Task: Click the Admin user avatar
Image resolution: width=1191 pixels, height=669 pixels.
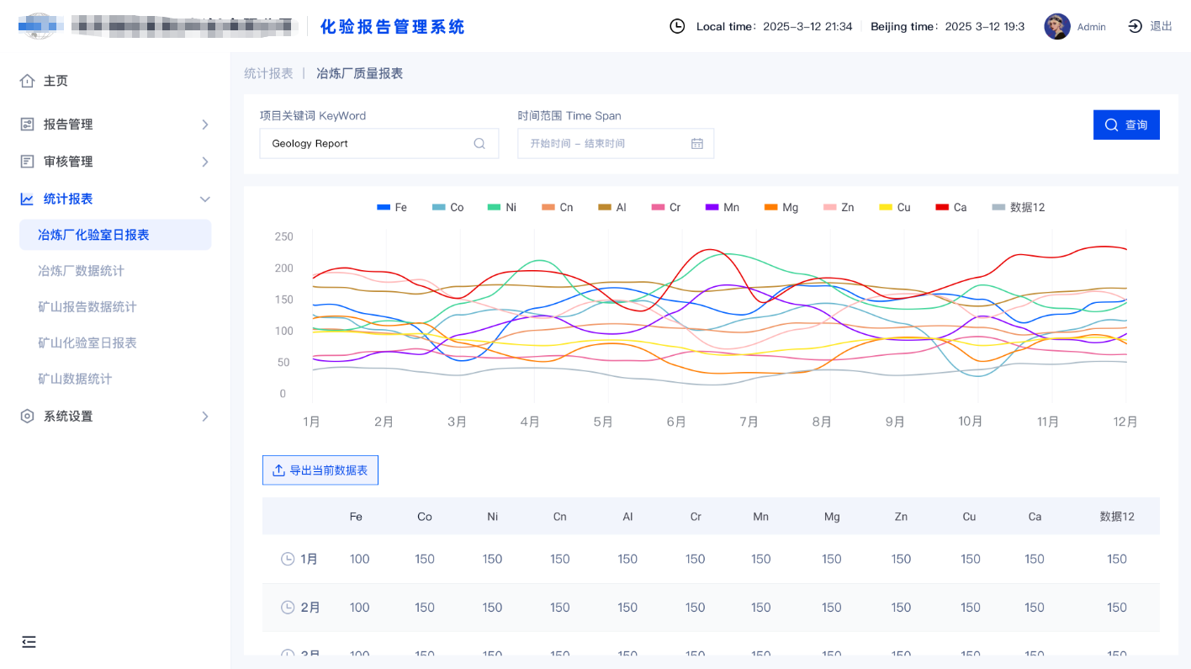Action: pos(1057,27)
